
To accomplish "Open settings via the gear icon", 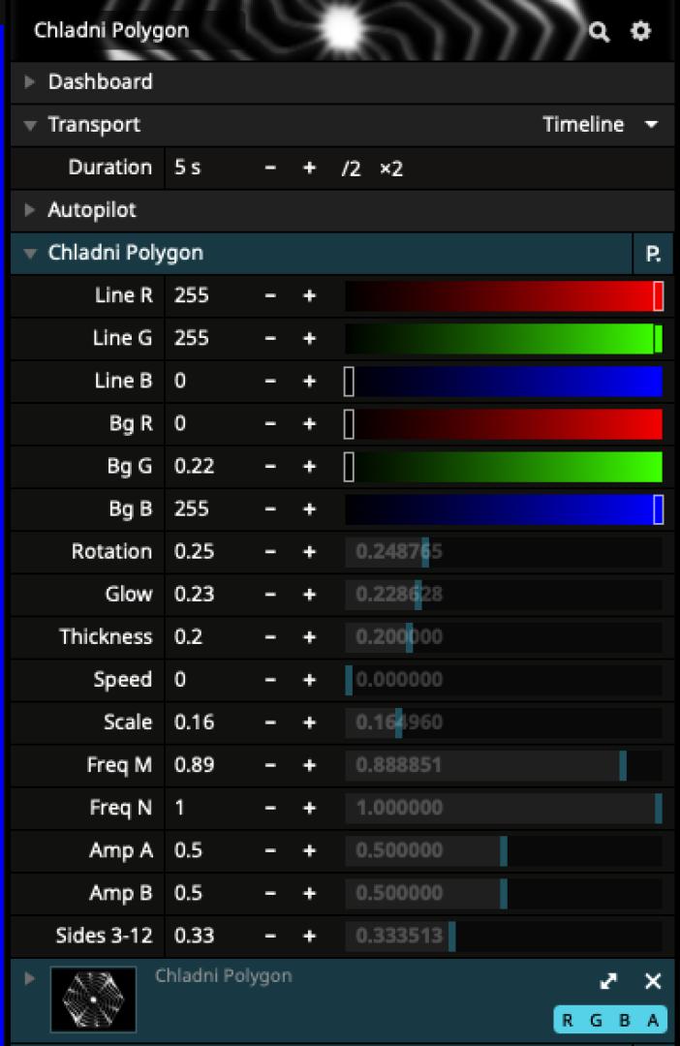I will [640, 31].
